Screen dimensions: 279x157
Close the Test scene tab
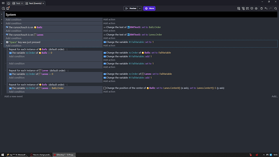(22, 3)
